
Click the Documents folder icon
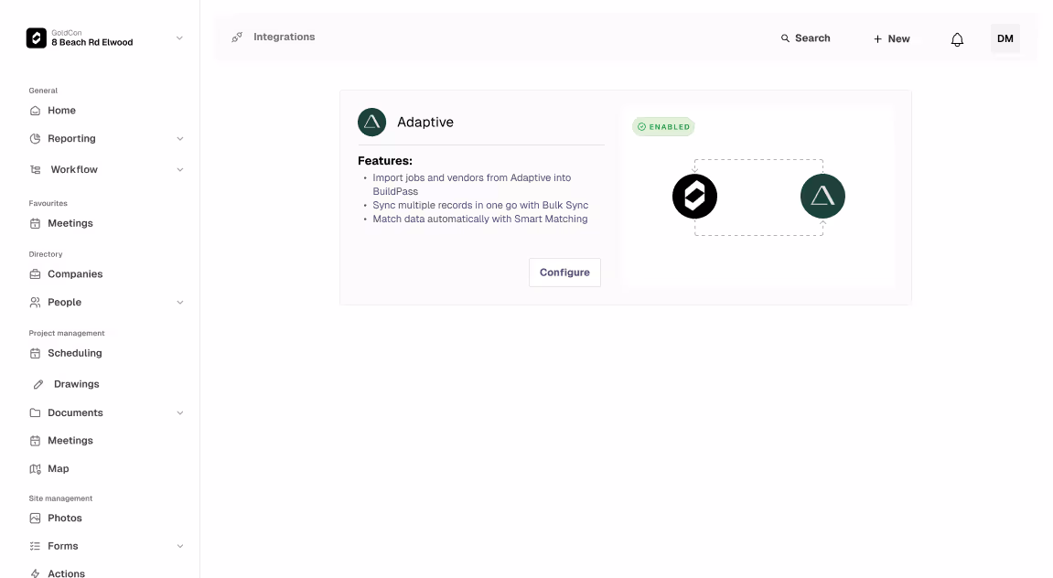[x=35, y=412]
